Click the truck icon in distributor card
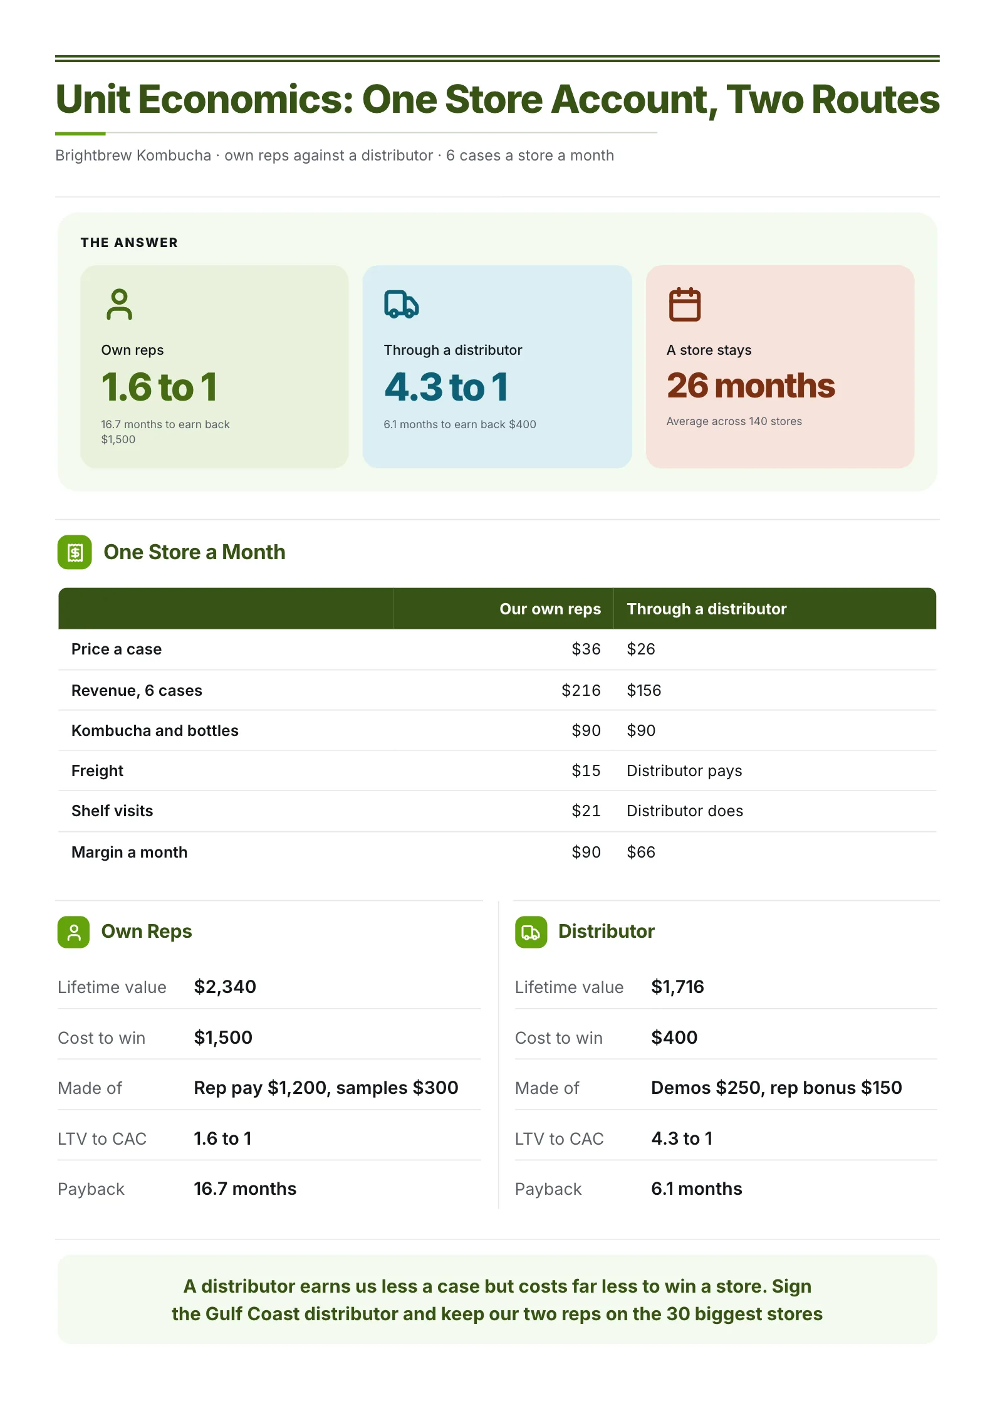Screen dimensions: 995x1408 [401, 305]
